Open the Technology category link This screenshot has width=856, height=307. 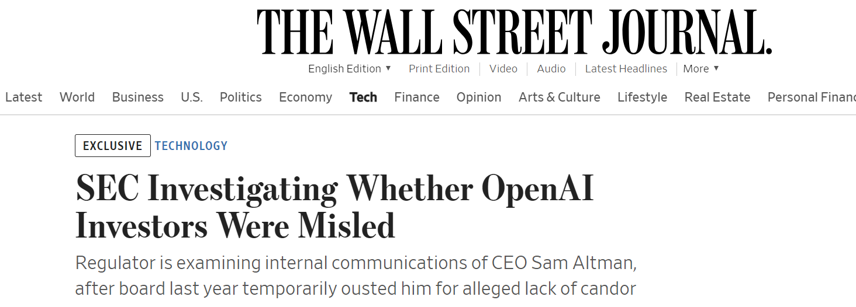[x=191, y=146]
